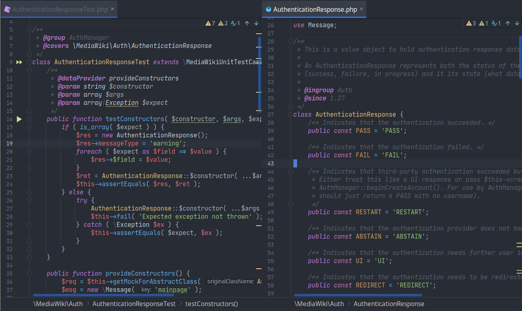
Task: Run the AuthenticationResponseTest class from the gutter
Action: click(19, 62)
